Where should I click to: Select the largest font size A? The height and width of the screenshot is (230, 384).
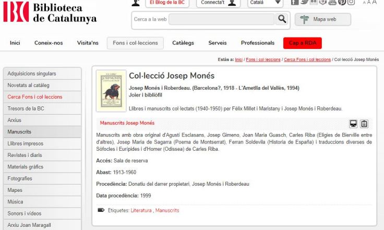tap(374, 2)
